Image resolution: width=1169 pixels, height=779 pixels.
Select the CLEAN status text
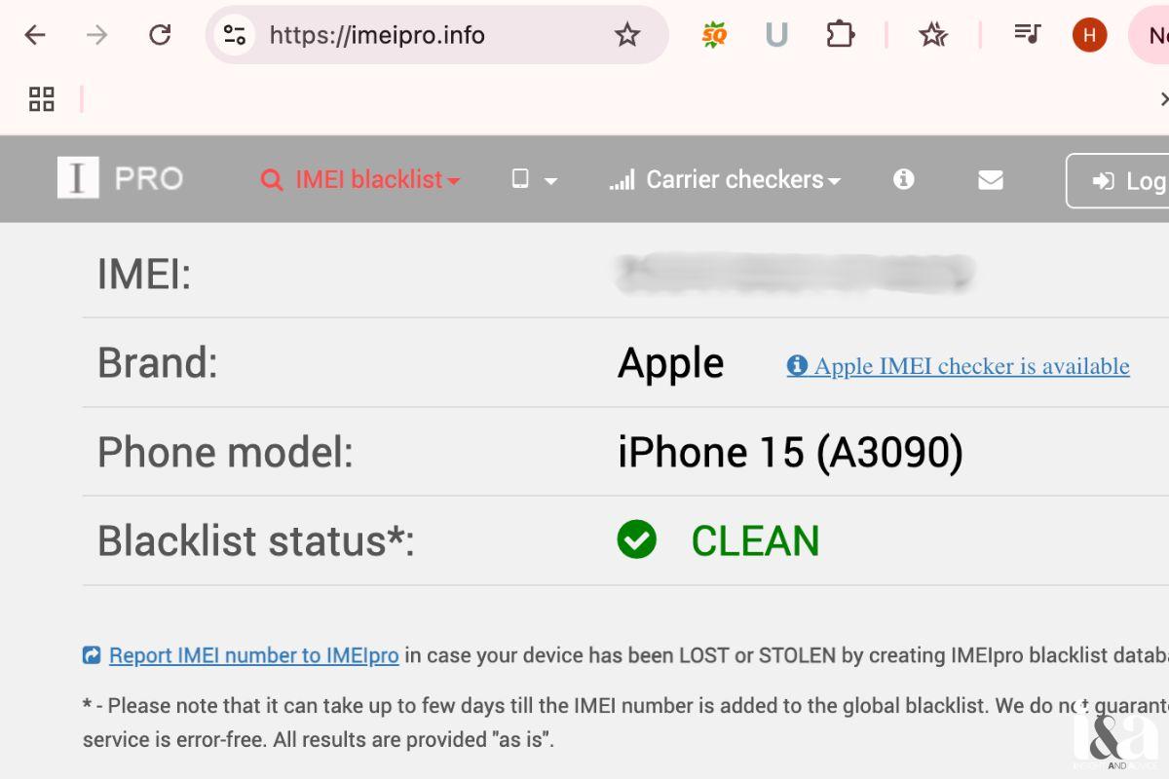[x=756, y=541]
